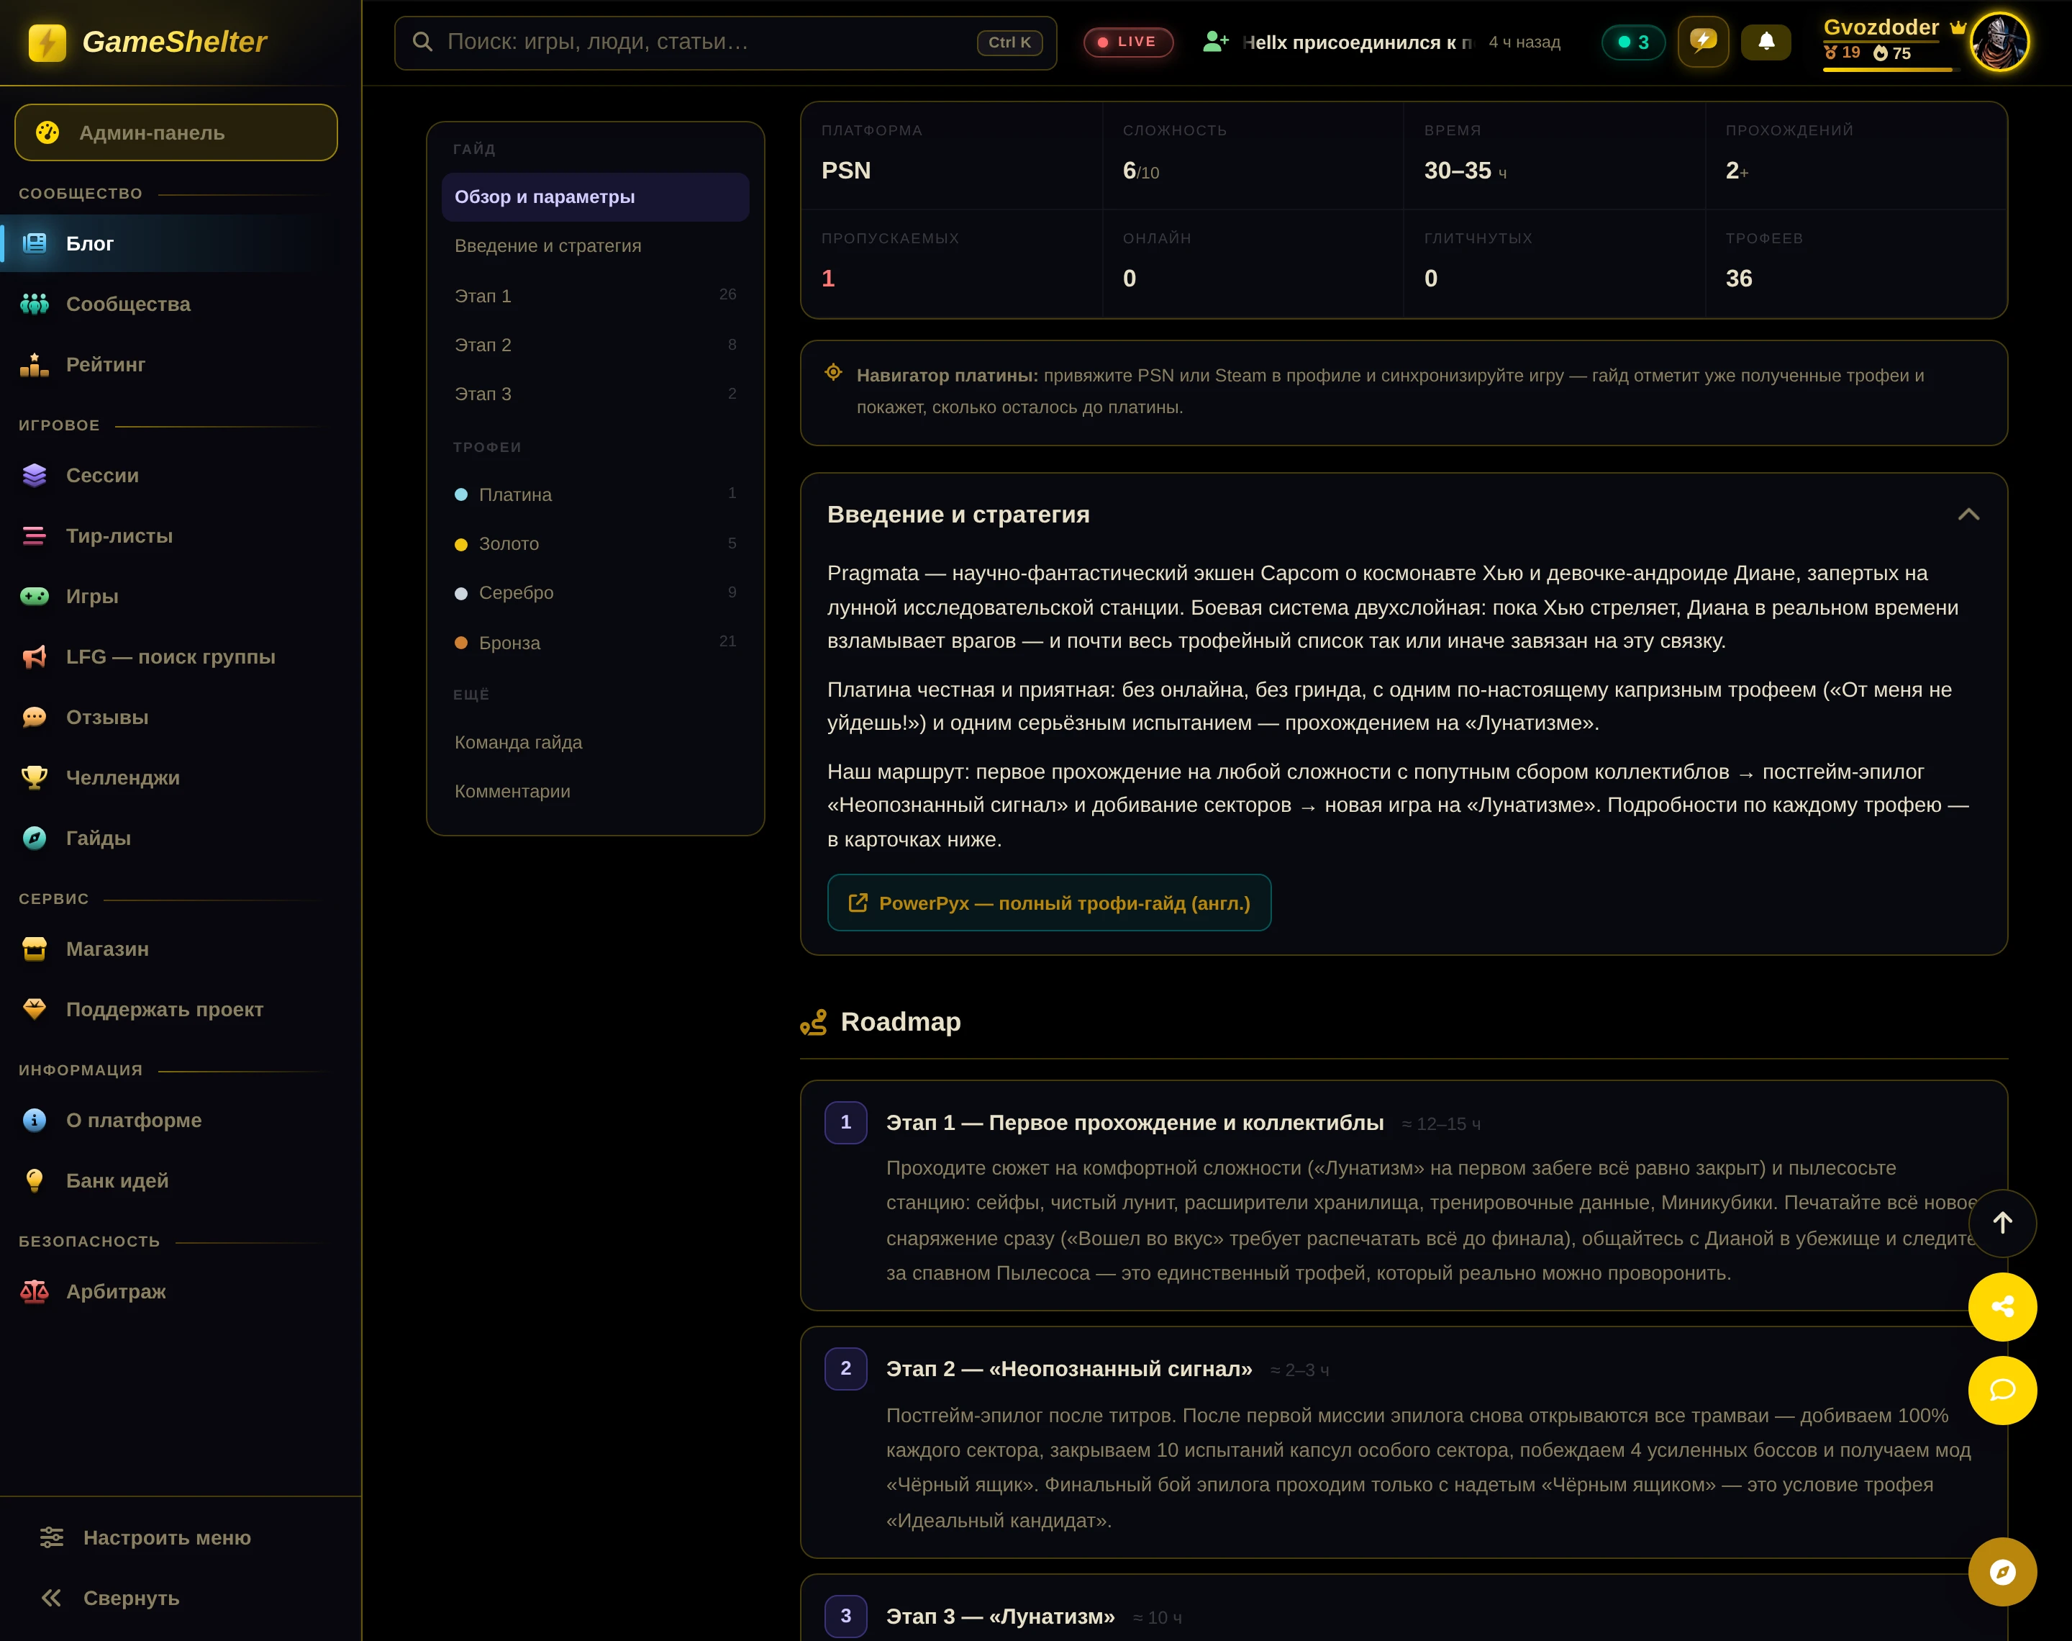Jump to Этап 2 in guide nav
The width and height of the screenshot is (2072, 1641).
pos(595,344)
